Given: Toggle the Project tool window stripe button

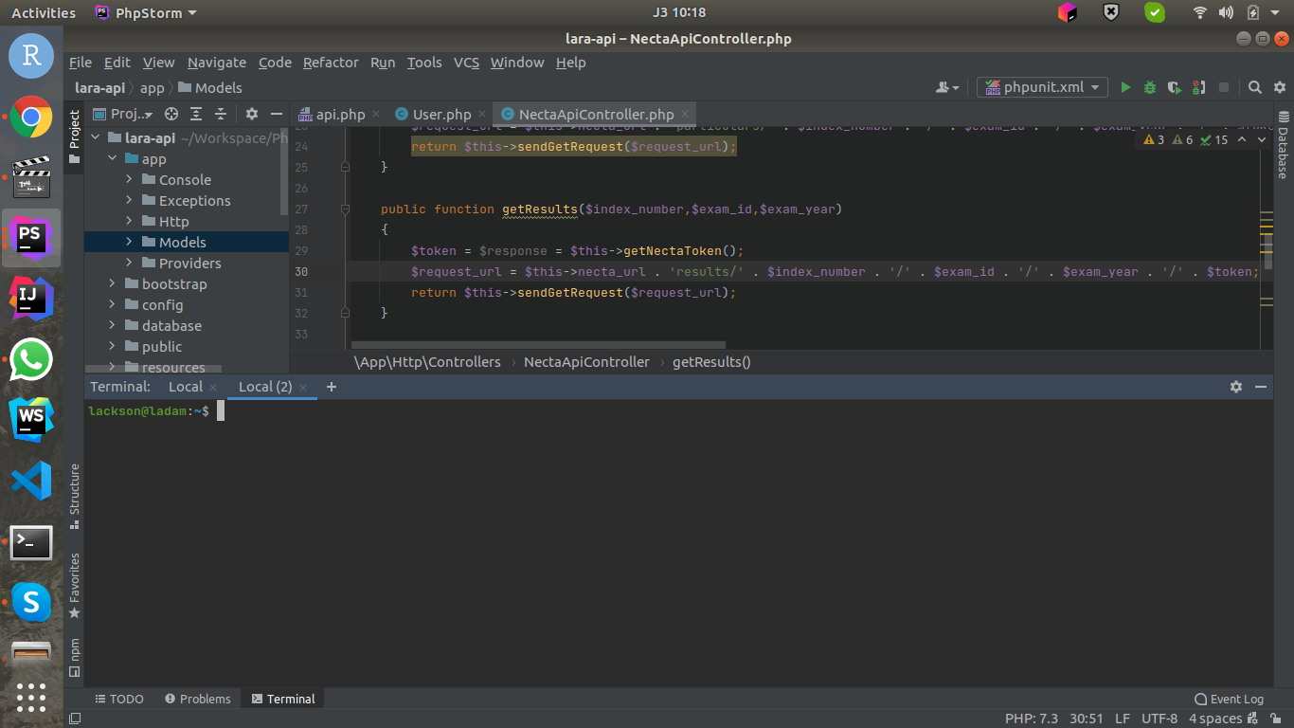Looking at the screenshot, I should click(x=74, y=136).
